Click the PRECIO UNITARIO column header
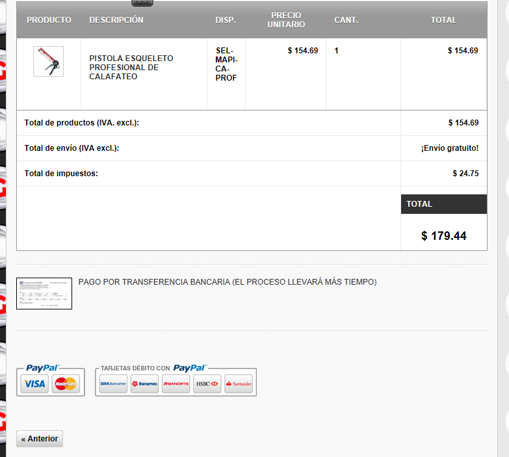Viewport: 509px width, 457px height. (x=286, y=20)
